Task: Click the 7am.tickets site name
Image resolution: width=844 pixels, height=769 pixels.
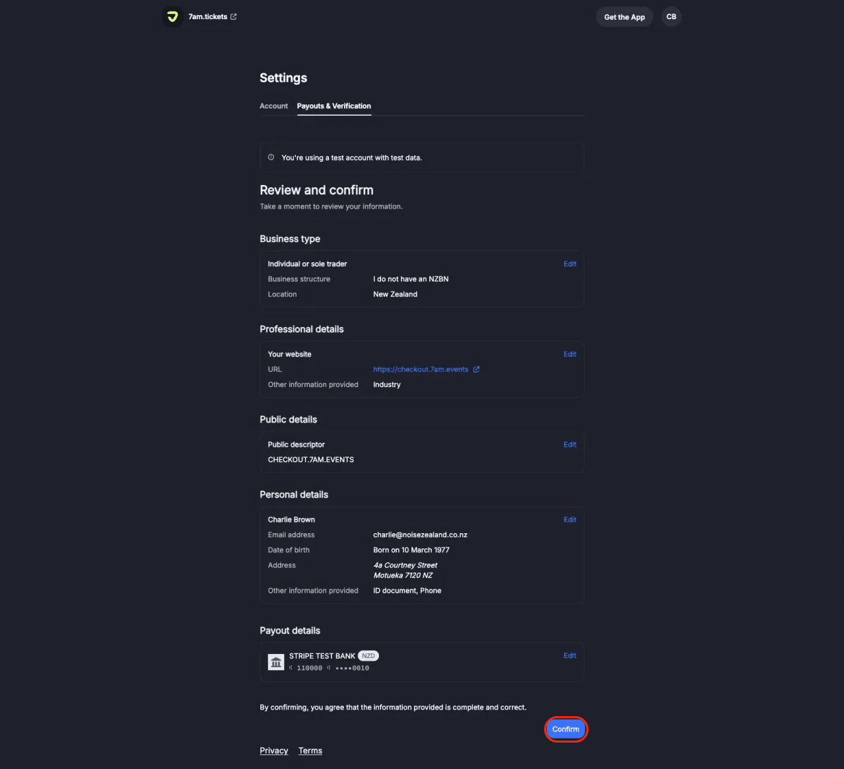Action: (207, 17)
